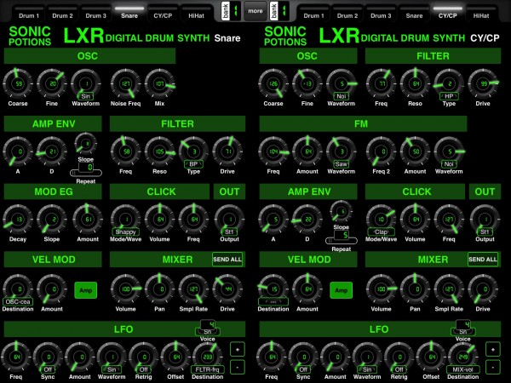The height and width of the screenshot is (383, 511).
Task: Click plus button in CY/CP LFO section
Action: [x=493, y=350]
